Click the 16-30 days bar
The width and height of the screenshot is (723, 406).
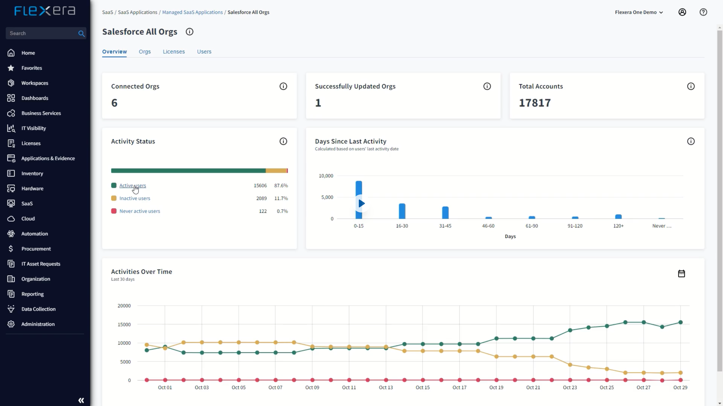[x=402, y=211]
